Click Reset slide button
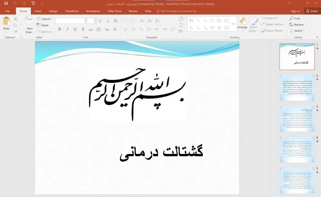The height and width of the screenshot is (197, 321). [x=43, y=25]
